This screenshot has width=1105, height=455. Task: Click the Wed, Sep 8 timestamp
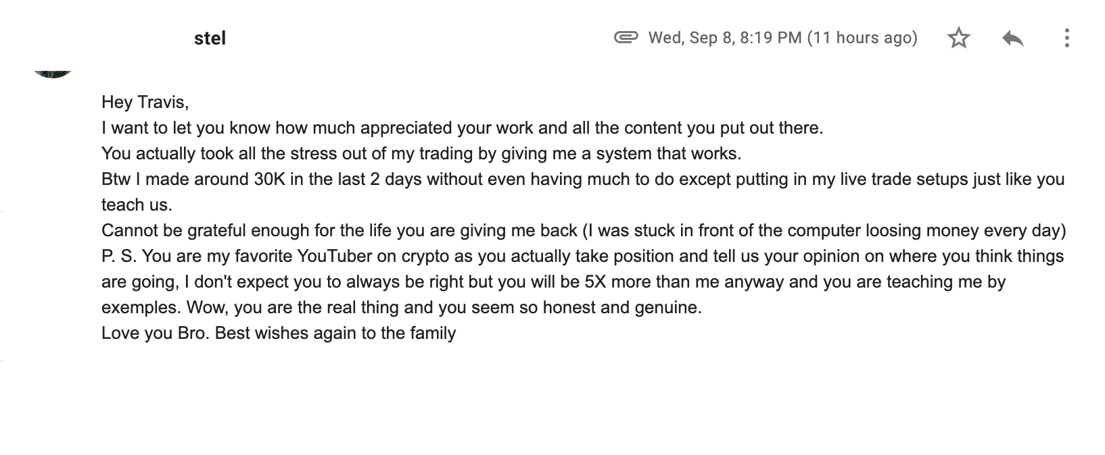point(782,38)
